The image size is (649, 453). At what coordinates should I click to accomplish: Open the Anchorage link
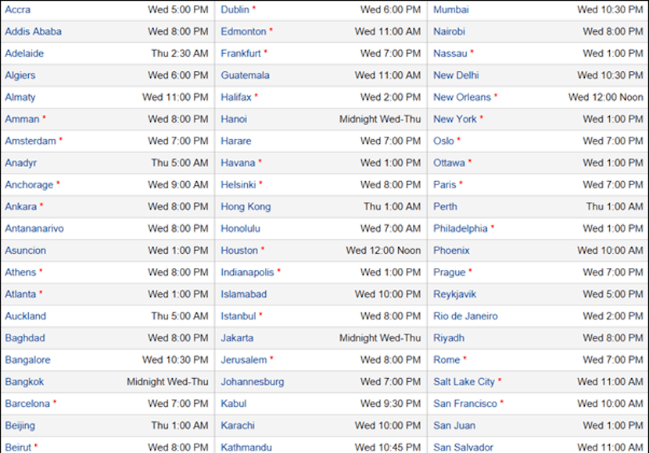[29, 185]
